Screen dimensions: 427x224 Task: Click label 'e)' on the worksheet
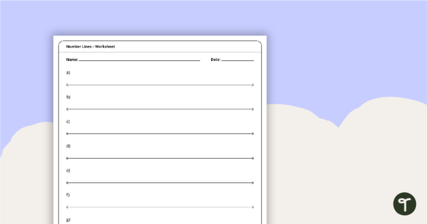click(x=68, y=170)
